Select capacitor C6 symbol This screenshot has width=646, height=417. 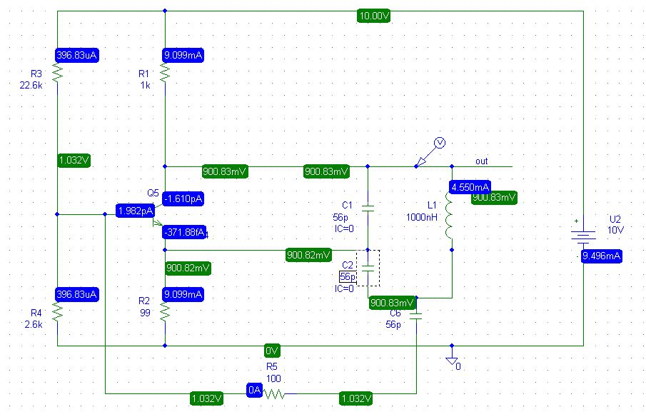click(416, 316)
